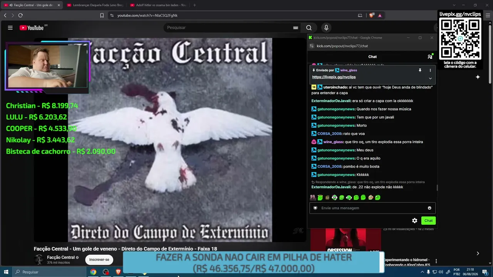This screenshot has height=277, width=493.
Task: Show hidden system tray icons
Action: [422, 272]
